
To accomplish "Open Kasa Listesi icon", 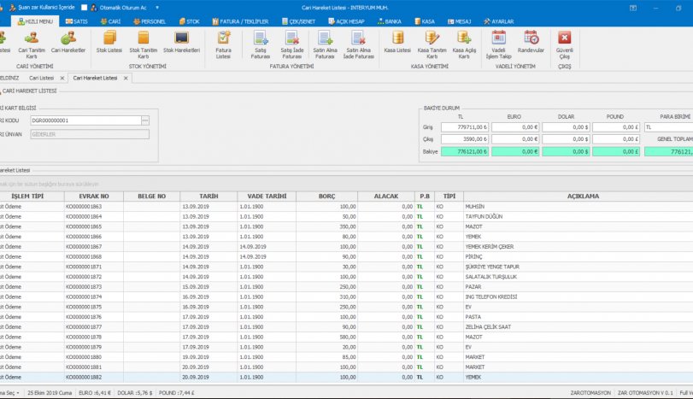I will pyautogui.click(x=397, y=42).
